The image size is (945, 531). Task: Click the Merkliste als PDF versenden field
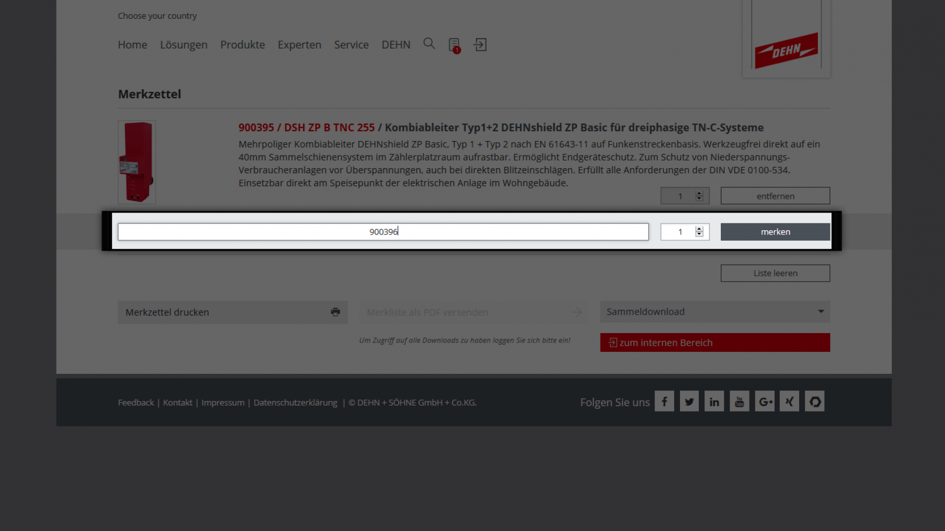(x=474, y=312)
